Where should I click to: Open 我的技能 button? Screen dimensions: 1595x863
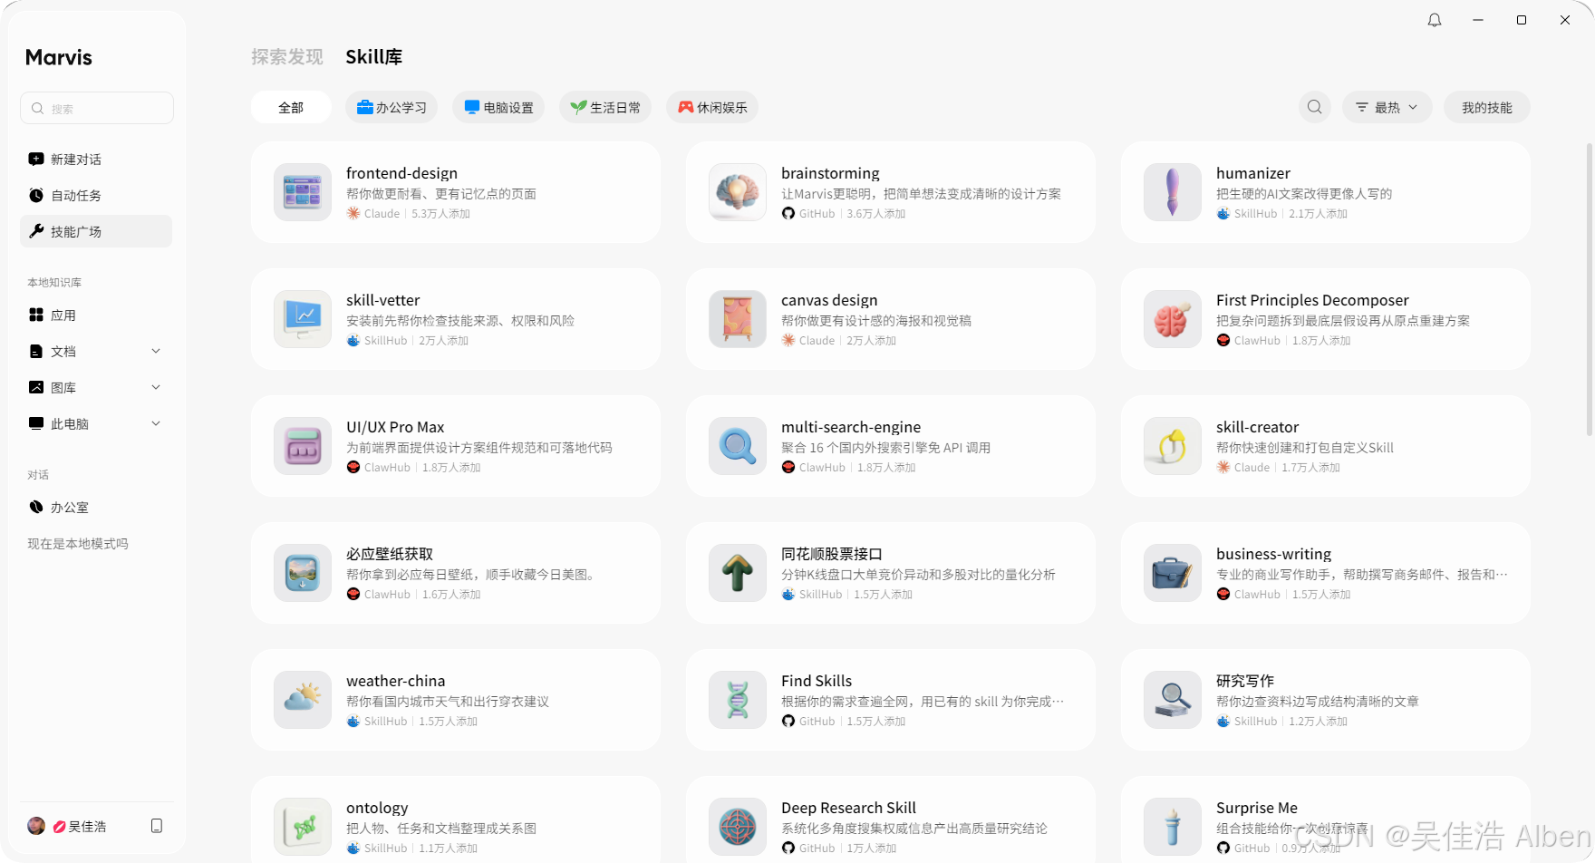(x=1487, y=107)
